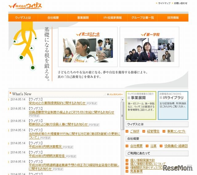
Task: Click the arrow icon beside 事業展開 heading
Action: click(x=129, y=98)
